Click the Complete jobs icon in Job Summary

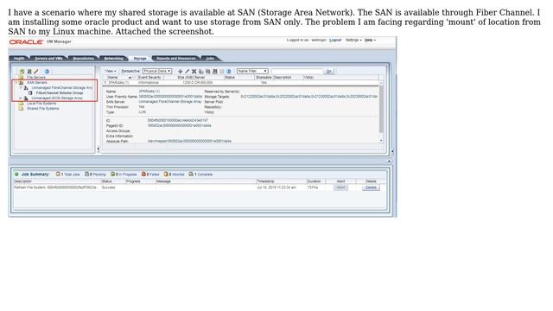(x=191, y=175)
